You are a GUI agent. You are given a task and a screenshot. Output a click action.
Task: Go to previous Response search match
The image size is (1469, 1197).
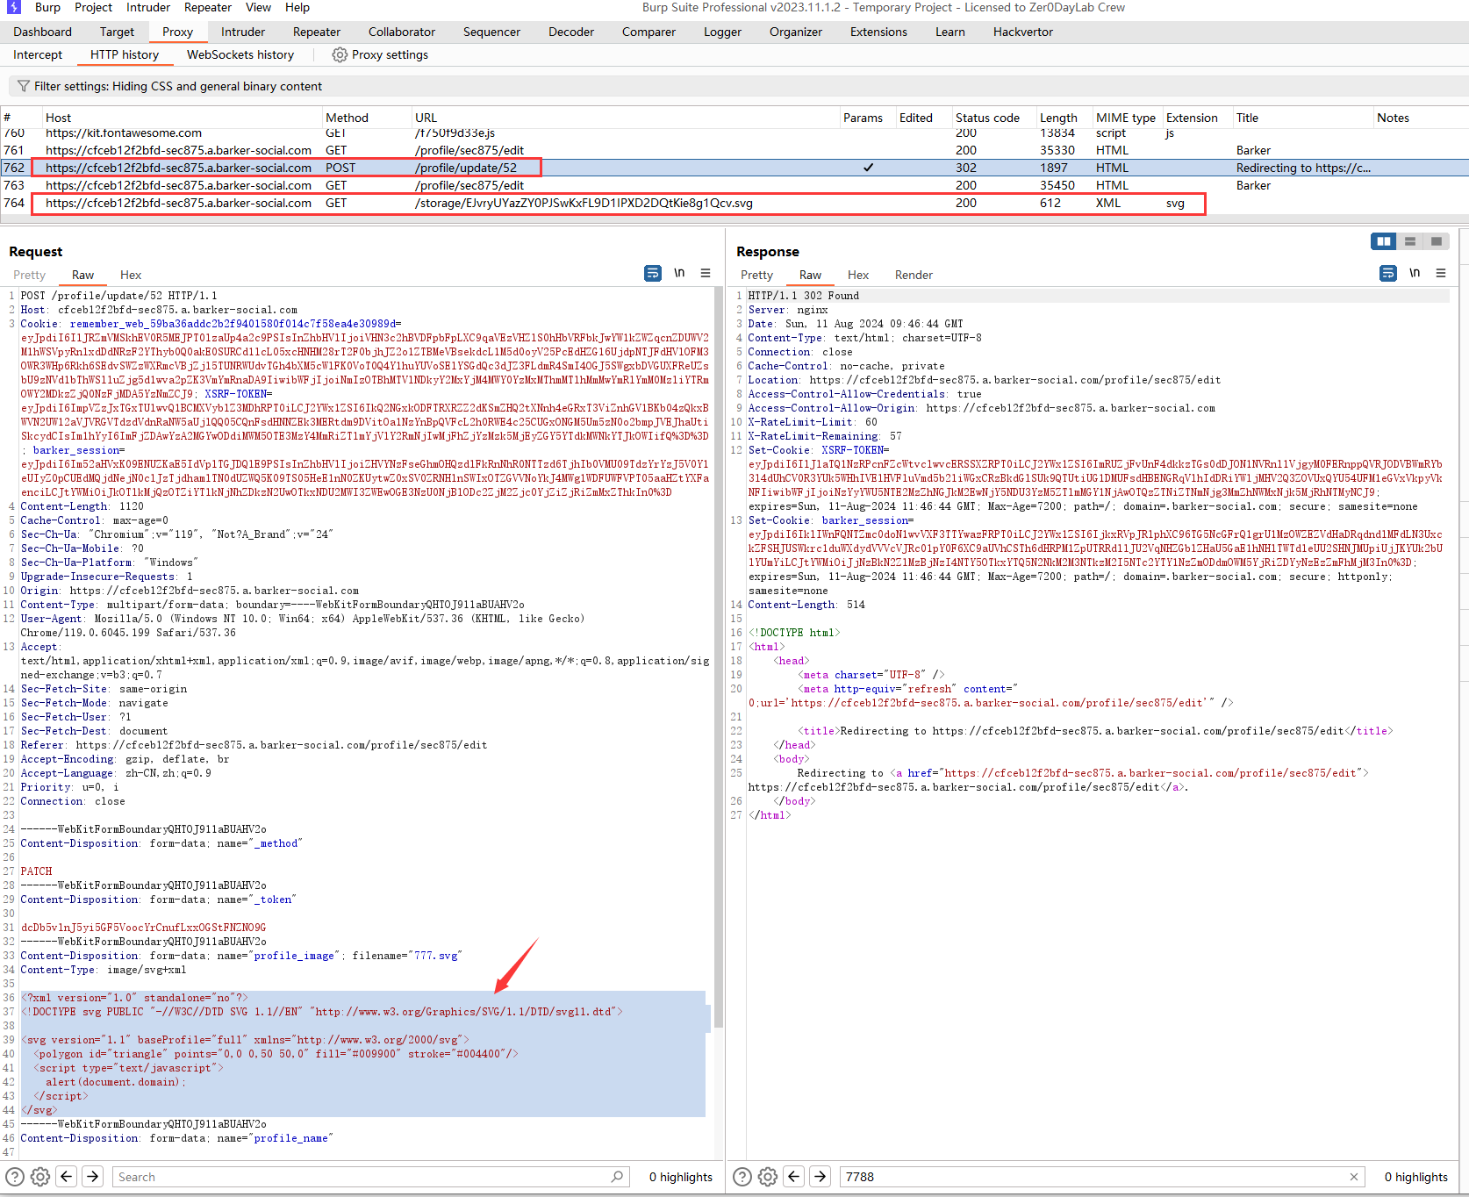point(794,1177)
